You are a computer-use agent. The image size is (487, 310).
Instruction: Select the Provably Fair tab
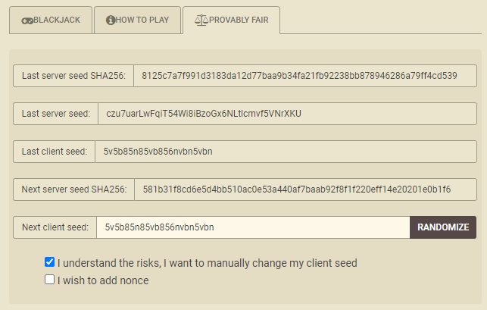coord(231,20)
